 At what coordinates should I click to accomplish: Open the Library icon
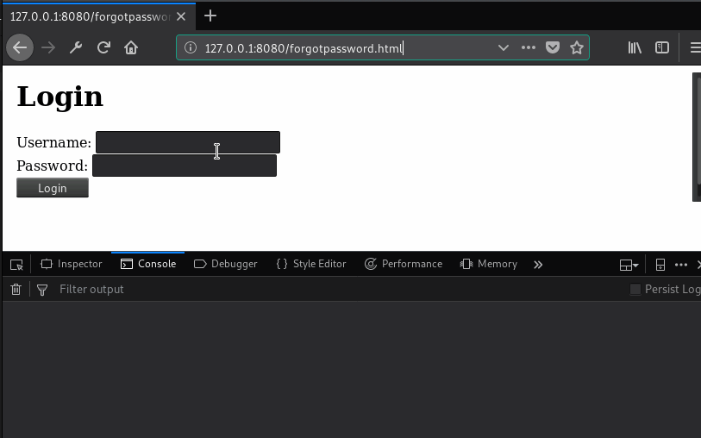635,47
